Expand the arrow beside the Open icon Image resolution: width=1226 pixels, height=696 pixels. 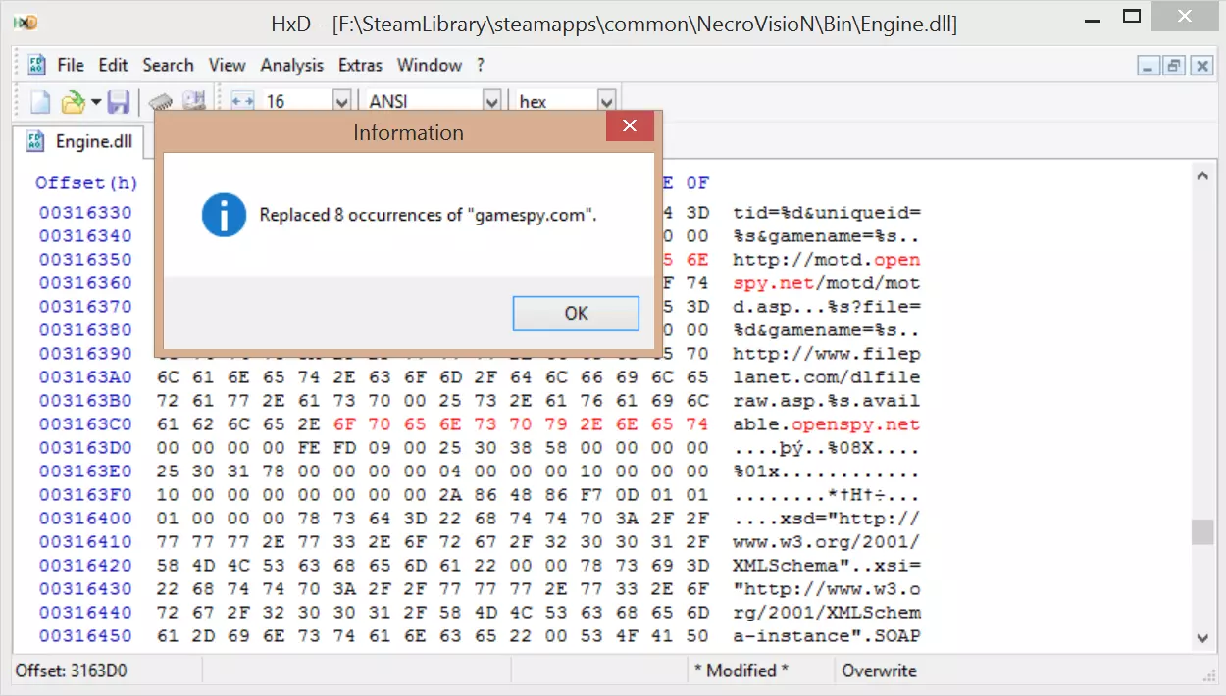pyautogui.click(x=95, y=102)
